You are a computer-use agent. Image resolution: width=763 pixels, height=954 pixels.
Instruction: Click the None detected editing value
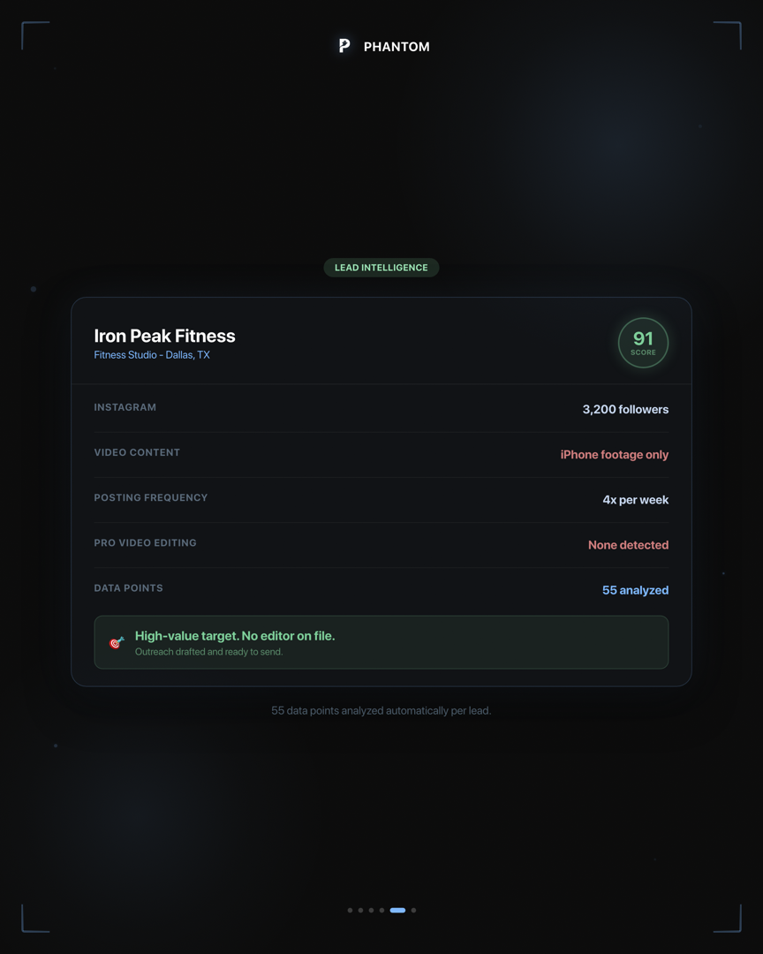pyautogui.click(x=628, y=545)
